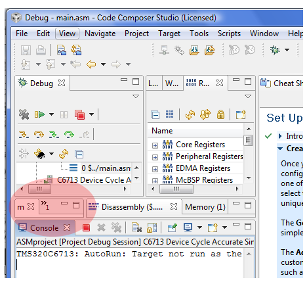Click the Connect Target icon in toolbar
Screen dimensions: 307x284
point(164,50)
